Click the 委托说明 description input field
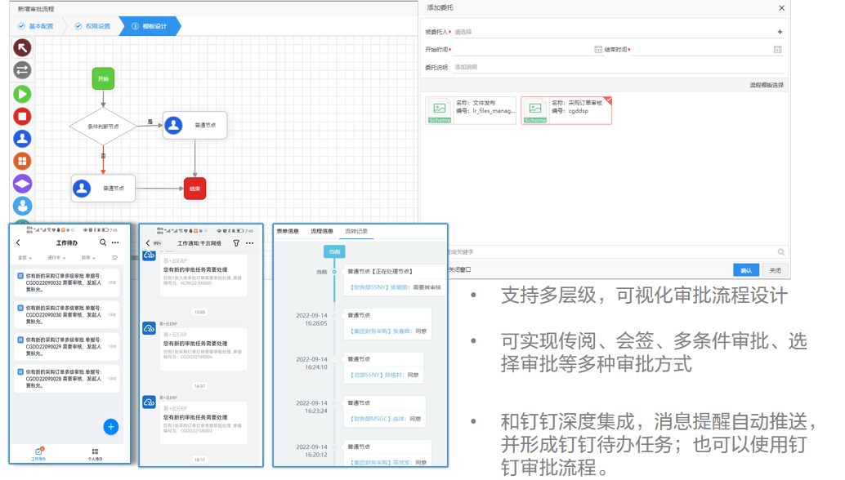The height and width of the screenshot is (480, 845). (x=618, y=67)
